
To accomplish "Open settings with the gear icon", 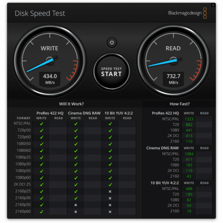I will point(112,43).
